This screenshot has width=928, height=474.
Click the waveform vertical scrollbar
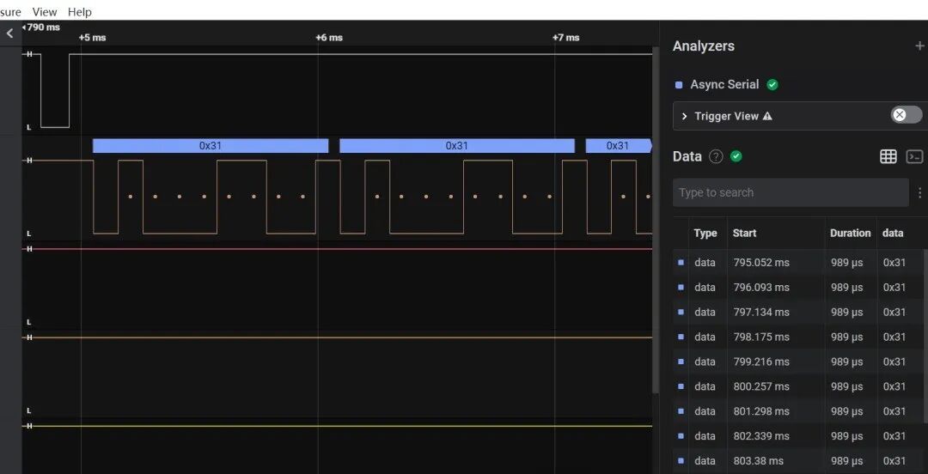[x=655, y=219]
